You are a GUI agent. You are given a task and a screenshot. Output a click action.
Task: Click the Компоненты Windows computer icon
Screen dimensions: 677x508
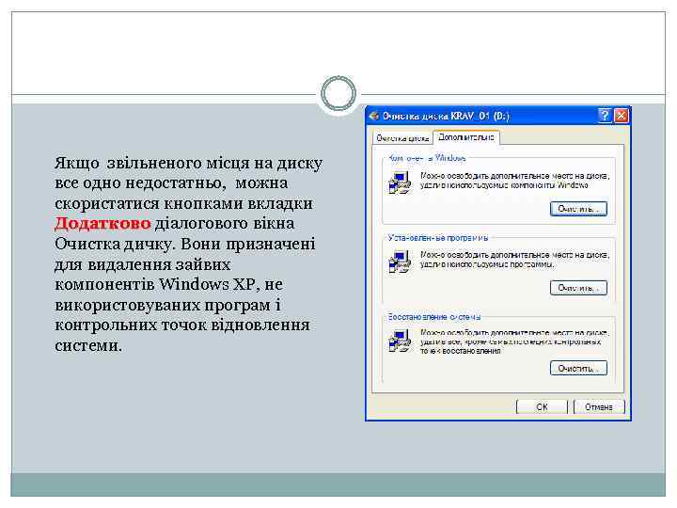click(400, 183)
